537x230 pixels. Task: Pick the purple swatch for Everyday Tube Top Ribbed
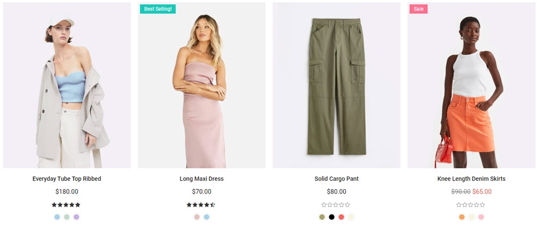[76, 217]
